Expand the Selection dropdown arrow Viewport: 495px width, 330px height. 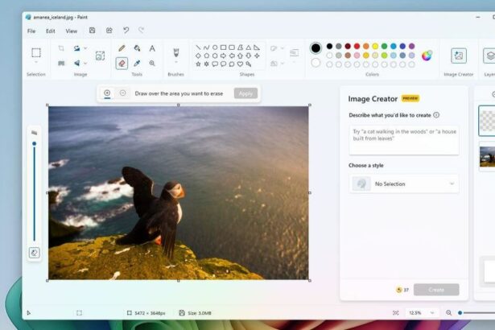click(36, 63)
